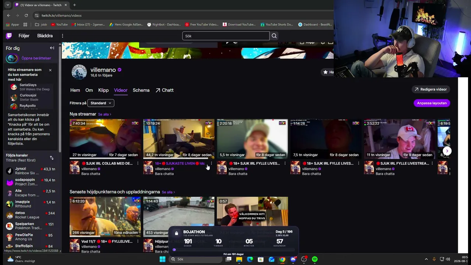471x265 pixels.
Task: Reload the Twitch page
Action: [x=26, y=15]
